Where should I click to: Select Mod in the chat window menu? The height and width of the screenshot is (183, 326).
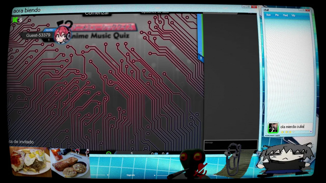(x=285, y=15)
